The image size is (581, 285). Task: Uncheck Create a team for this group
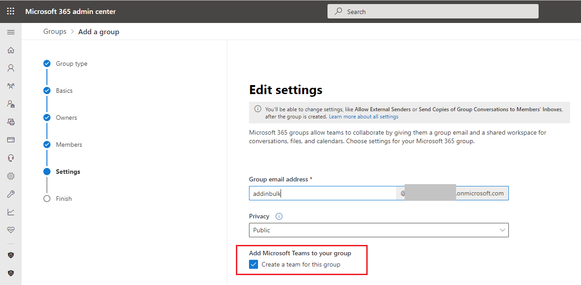[254, 264]
